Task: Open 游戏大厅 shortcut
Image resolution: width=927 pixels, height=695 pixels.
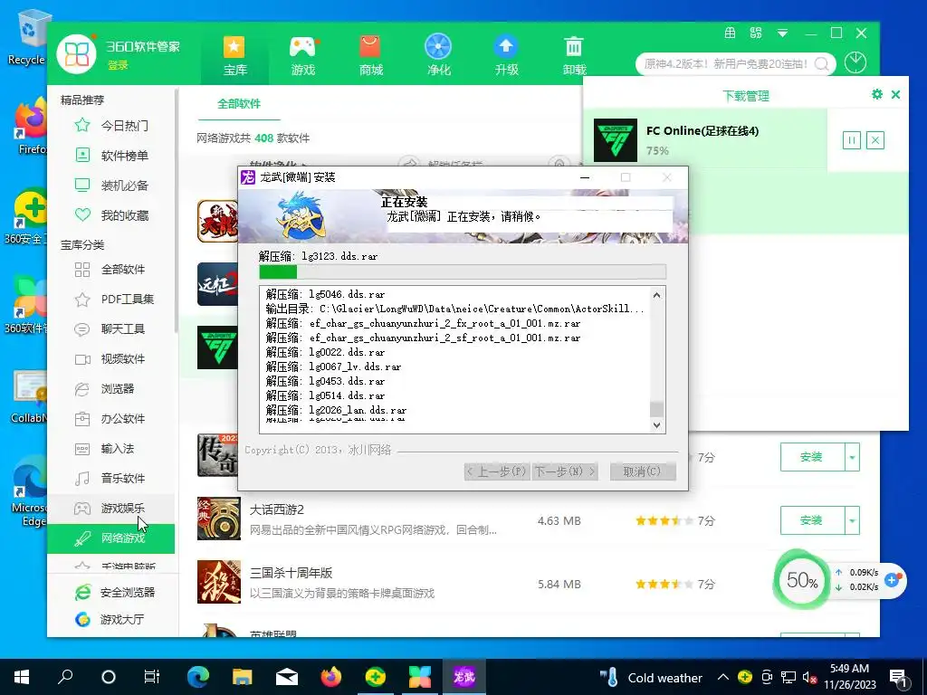Action: [x=110, y=619]
